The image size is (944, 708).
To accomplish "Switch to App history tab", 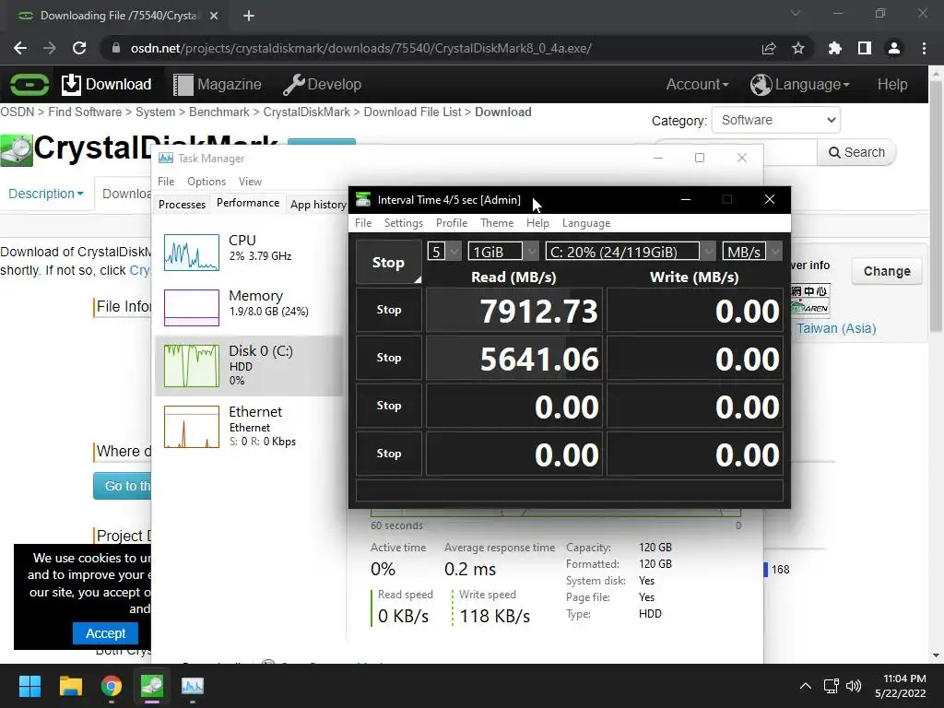I will click(318, 204).
